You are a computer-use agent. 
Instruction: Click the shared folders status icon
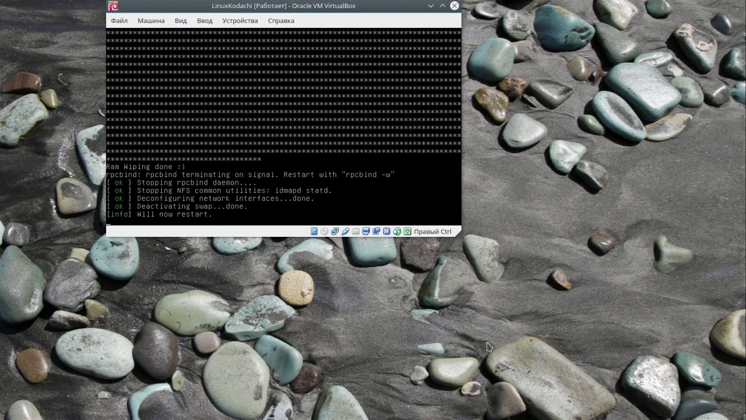tap(356, 232)
